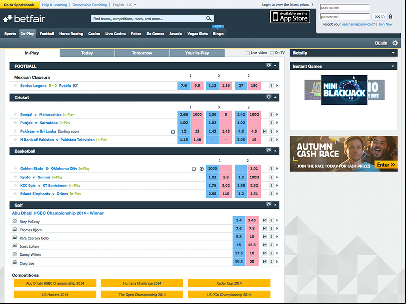
Task: Refresh the Basketball section
Action: pyautogui.click(x=269, y=150)
